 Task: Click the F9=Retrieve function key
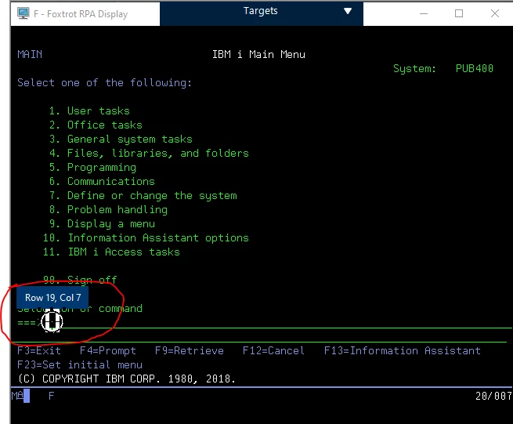[190, 350]
